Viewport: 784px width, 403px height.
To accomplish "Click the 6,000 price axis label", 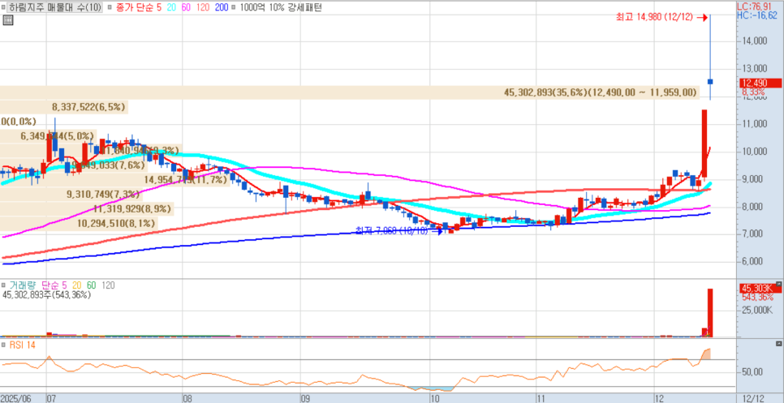I will point(753,261).
